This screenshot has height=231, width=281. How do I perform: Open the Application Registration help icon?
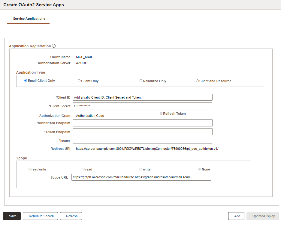pyautogui.click(x=53, y=46)
